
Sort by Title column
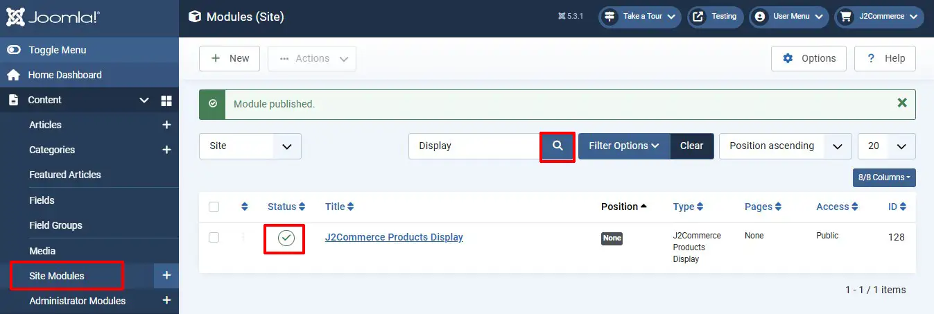pos(339,207)
